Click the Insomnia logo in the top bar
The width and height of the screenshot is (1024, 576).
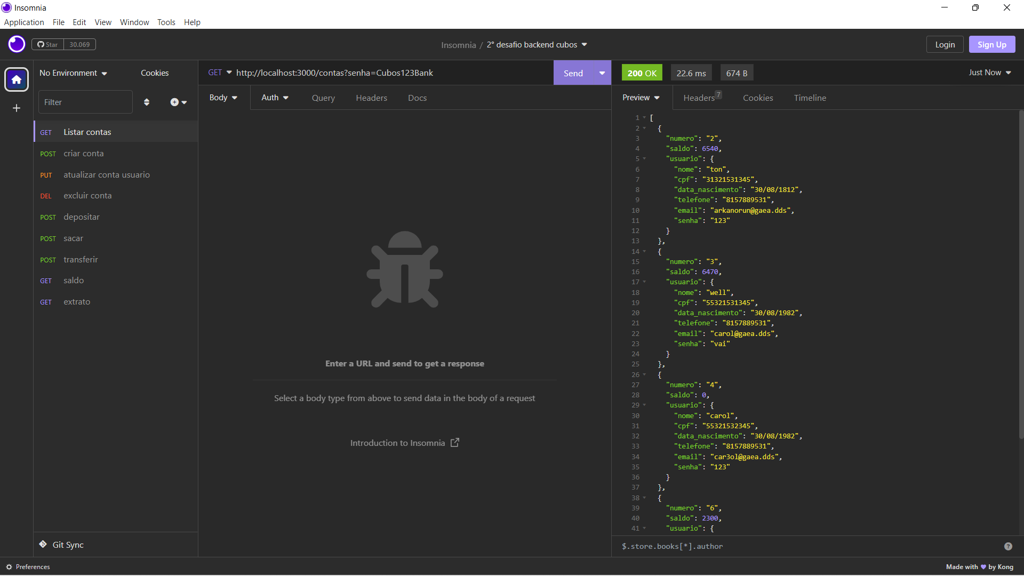click(16, 44)
